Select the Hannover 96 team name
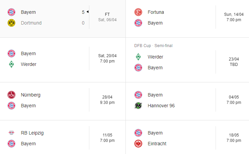249x154 pixels. pyautogui.click(x=161, y=106)
